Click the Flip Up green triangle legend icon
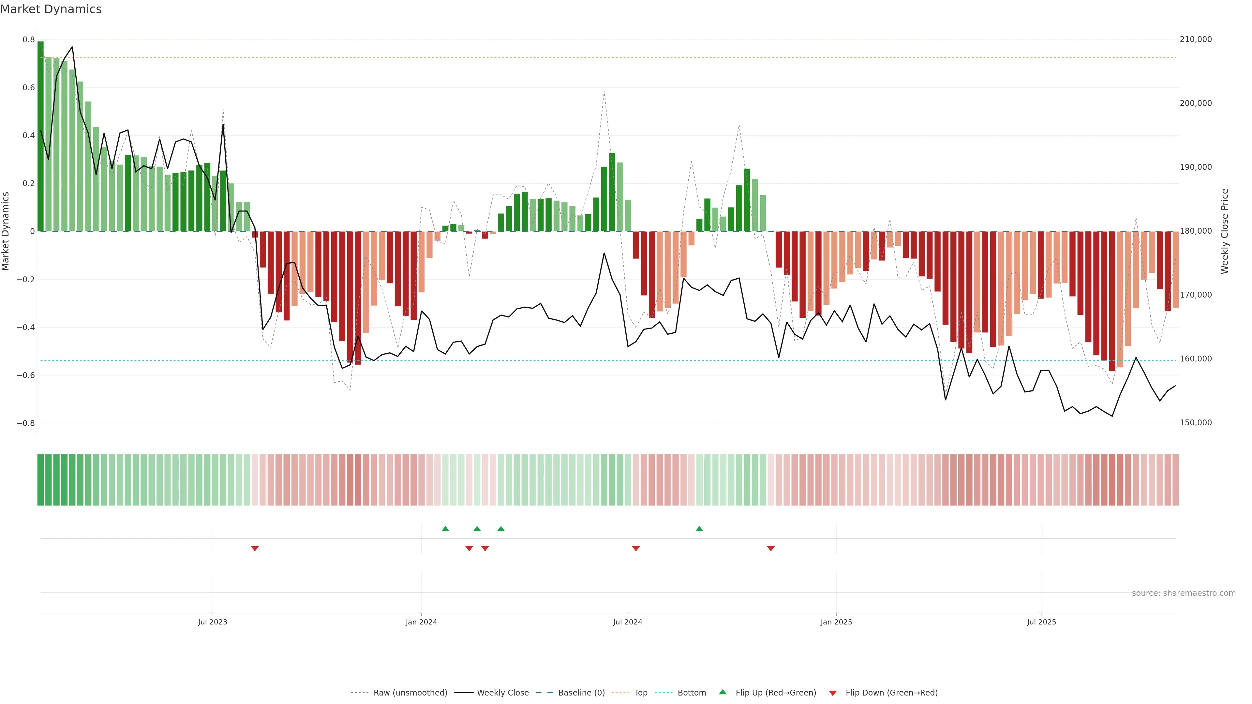This screenshot has height=704, width=1252. tap(722, 692)
